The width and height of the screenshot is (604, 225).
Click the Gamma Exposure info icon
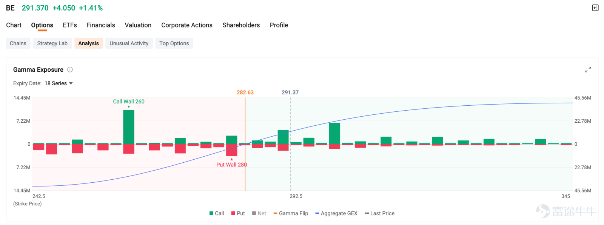pyautogui.click(x=70, y=69)
